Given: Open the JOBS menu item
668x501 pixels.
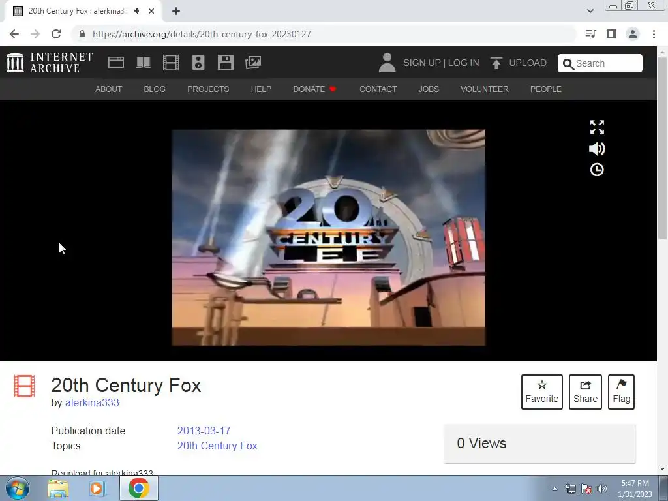Looking at the screenshot, I should coord(429,89).
